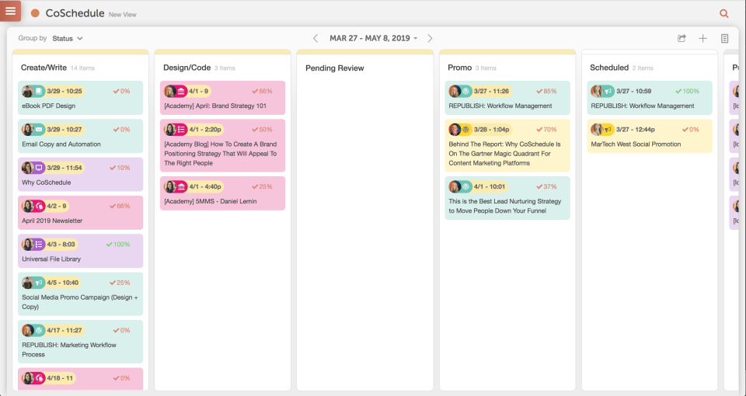Viewport: 746px width, 396px height.
Task: Click the plus icon to add item
Action: click(x=702, y=39)
